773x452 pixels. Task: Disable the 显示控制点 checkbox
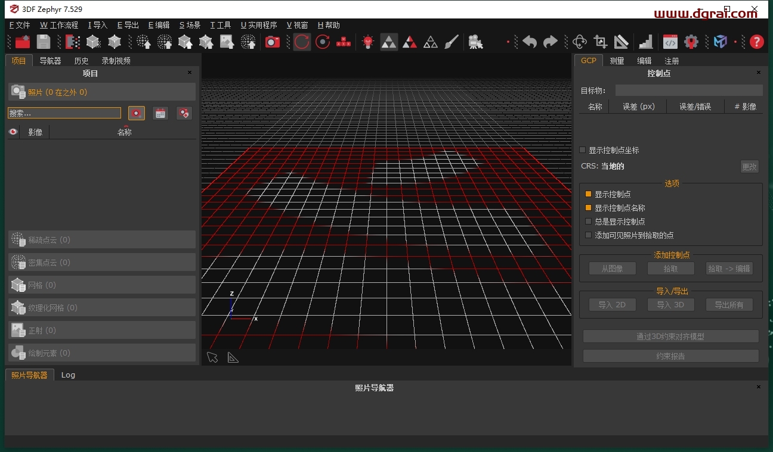tap(588, 194)
